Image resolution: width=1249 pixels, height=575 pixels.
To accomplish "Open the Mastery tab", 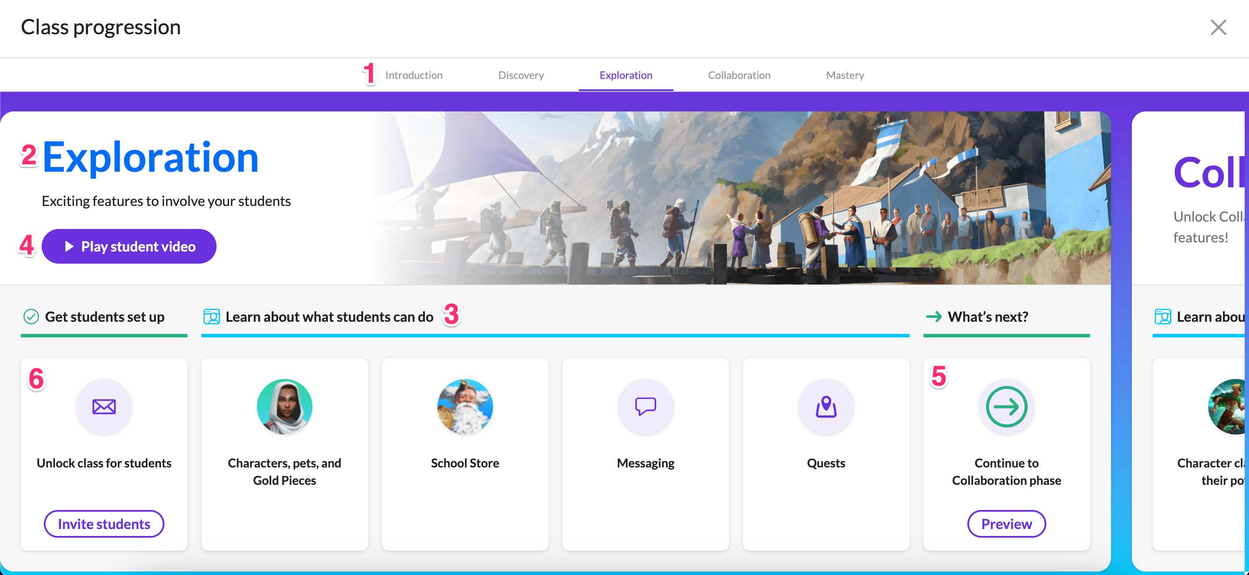I will (845, 75).
